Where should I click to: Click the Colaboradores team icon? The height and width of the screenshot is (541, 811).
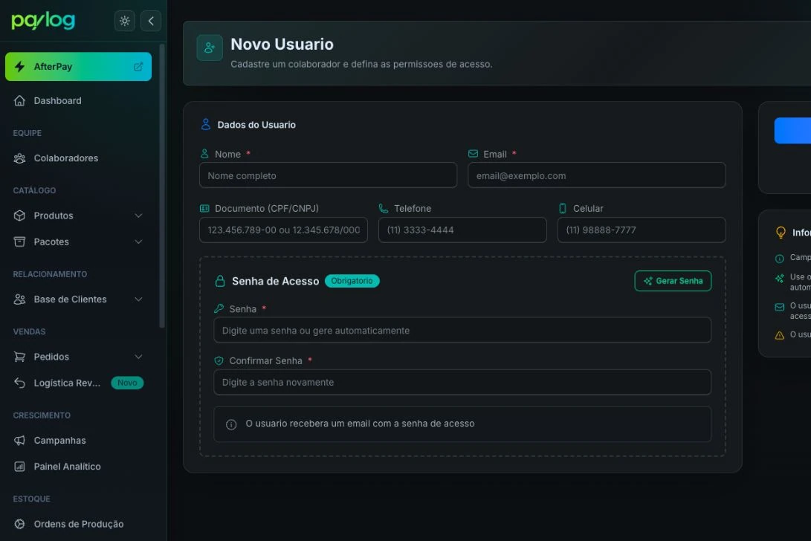pyautogui.click(x=19, y=158)
